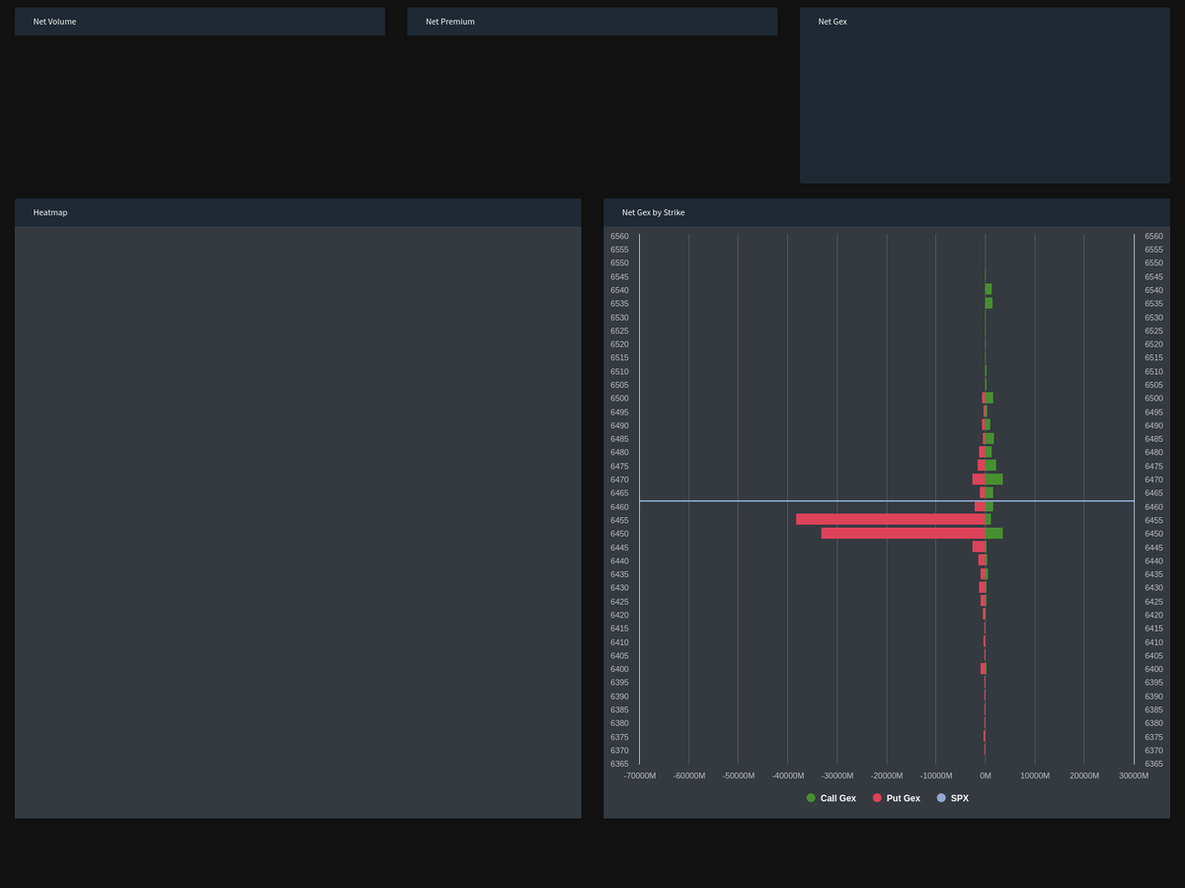
Task: Click the green Call Gex bar at strike 6450
Action: pyautogui.click(x=994, y=533)
